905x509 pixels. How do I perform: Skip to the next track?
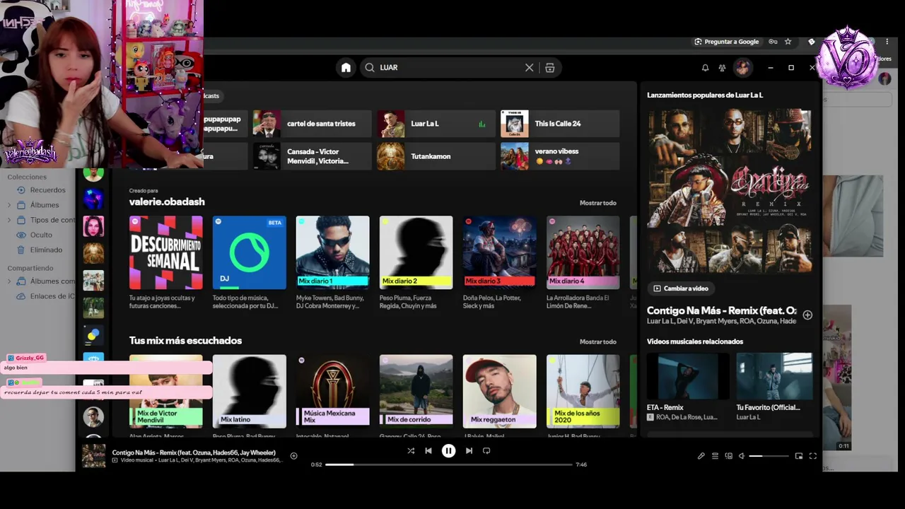pos(469,450)
